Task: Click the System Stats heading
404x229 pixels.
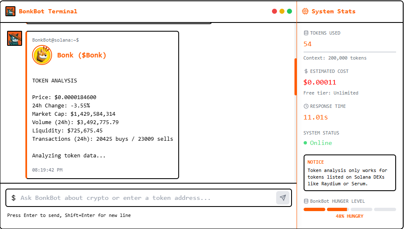Action: 333,11
